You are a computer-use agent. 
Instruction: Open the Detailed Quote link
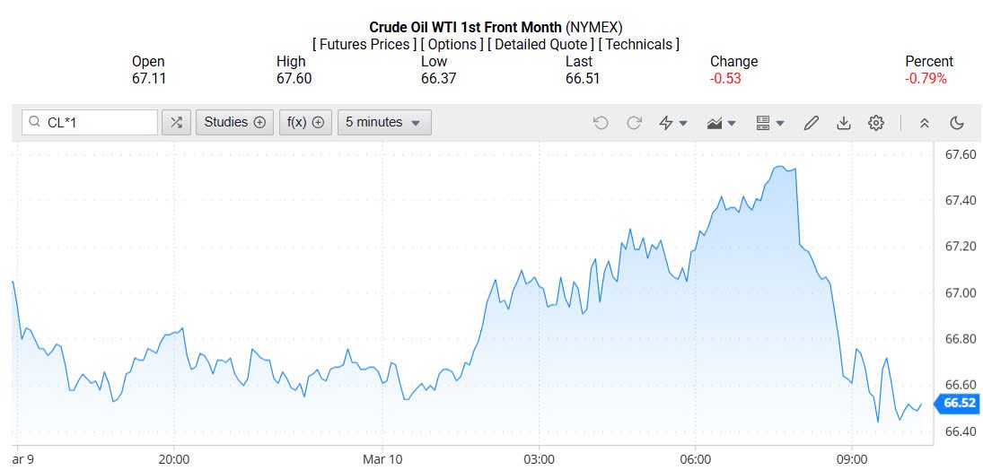click(x=541, y=44)
